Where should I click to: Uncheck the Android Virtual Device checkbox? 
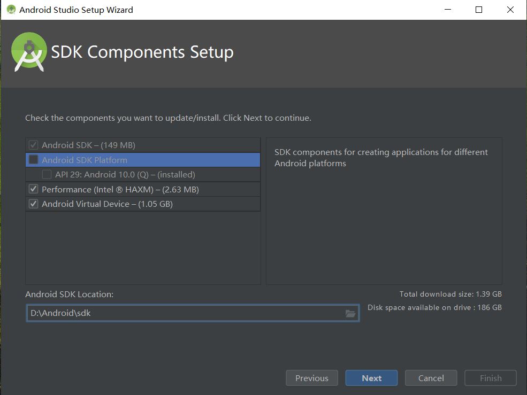pos(33,204)
